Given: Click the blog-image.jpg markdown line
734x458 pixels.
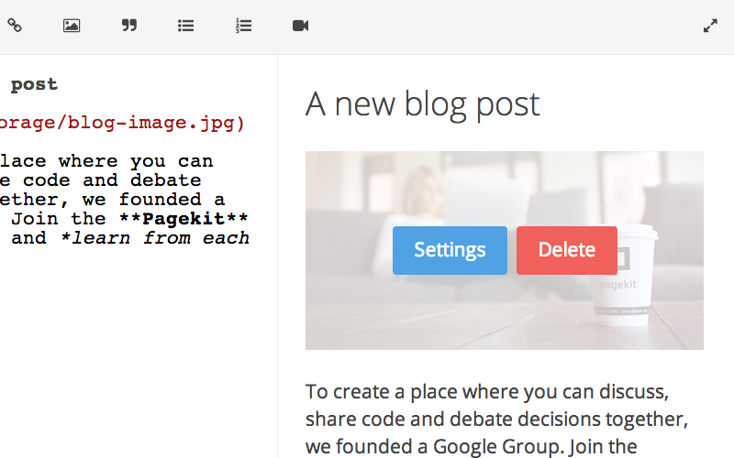Looking at the screenshot, I should pyautogui.click(x=122, y=123).
